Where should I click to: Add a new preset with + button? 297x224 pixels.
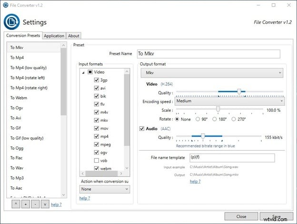tap(26, 205)
